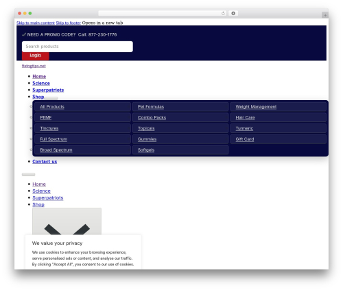
Task: View Gift Card option
Action: click(x=245, y=139)
